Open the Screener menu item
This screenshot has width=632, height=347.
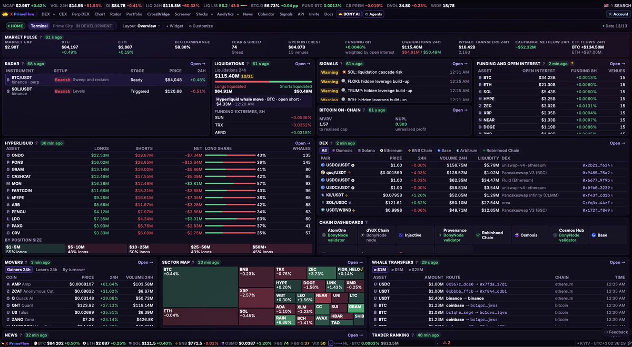183,14
